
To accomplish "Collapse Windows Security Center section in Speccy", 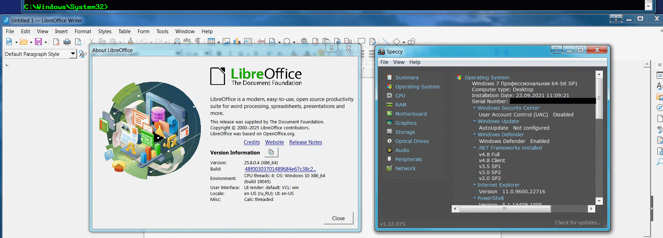I will [474, 108].
